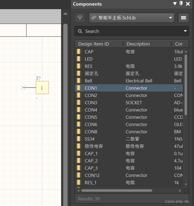
Task: Click the CAP_2 component icon
Action: pyautogui.click(x=79, y=160)
